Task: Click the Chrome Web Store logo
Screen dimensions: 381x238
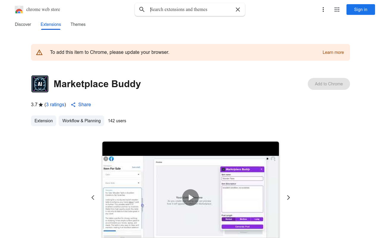Action: click(19, 10)
